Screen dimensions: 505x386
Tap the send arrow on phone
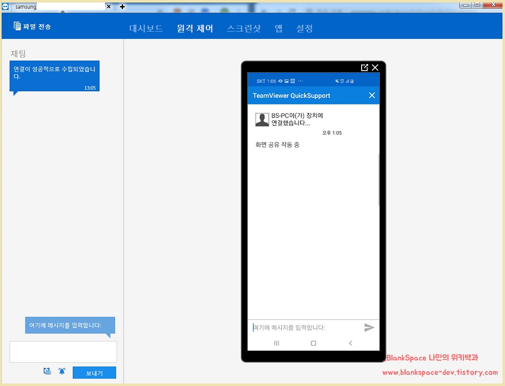(369, 327)
